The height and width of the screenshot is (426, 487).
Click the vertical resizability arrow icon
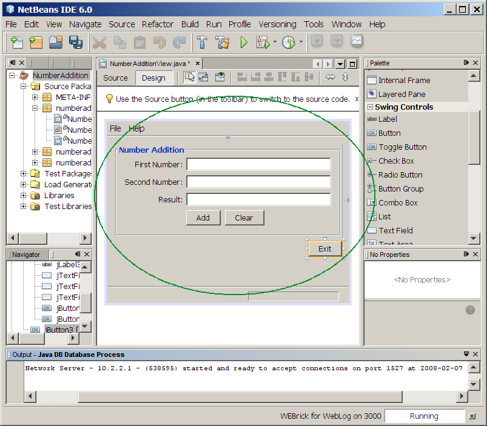point(345,76)
